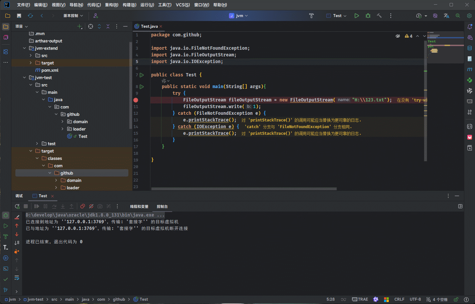The height and width of the screenshot is (304, 475).
Task: Open the Notifications bell panel
Action: click(x=470, y=27)
